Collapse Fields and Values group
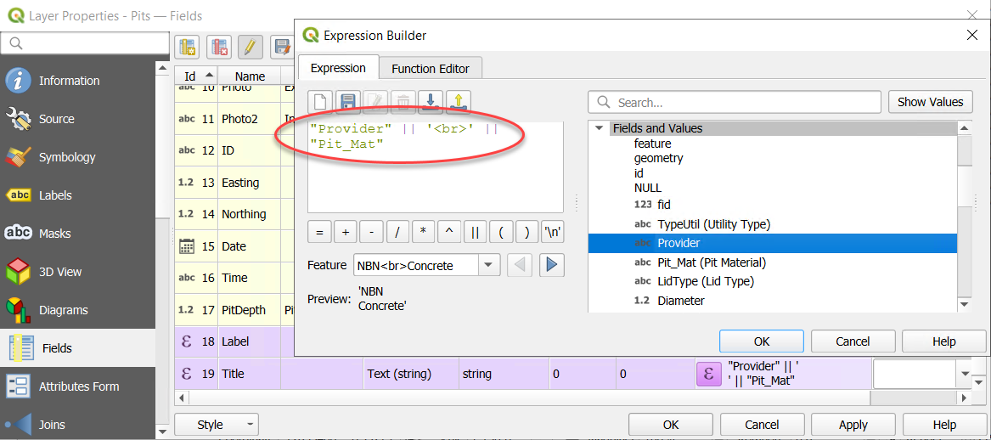This screenshot has height=440, width=991. tap(599, 128)
